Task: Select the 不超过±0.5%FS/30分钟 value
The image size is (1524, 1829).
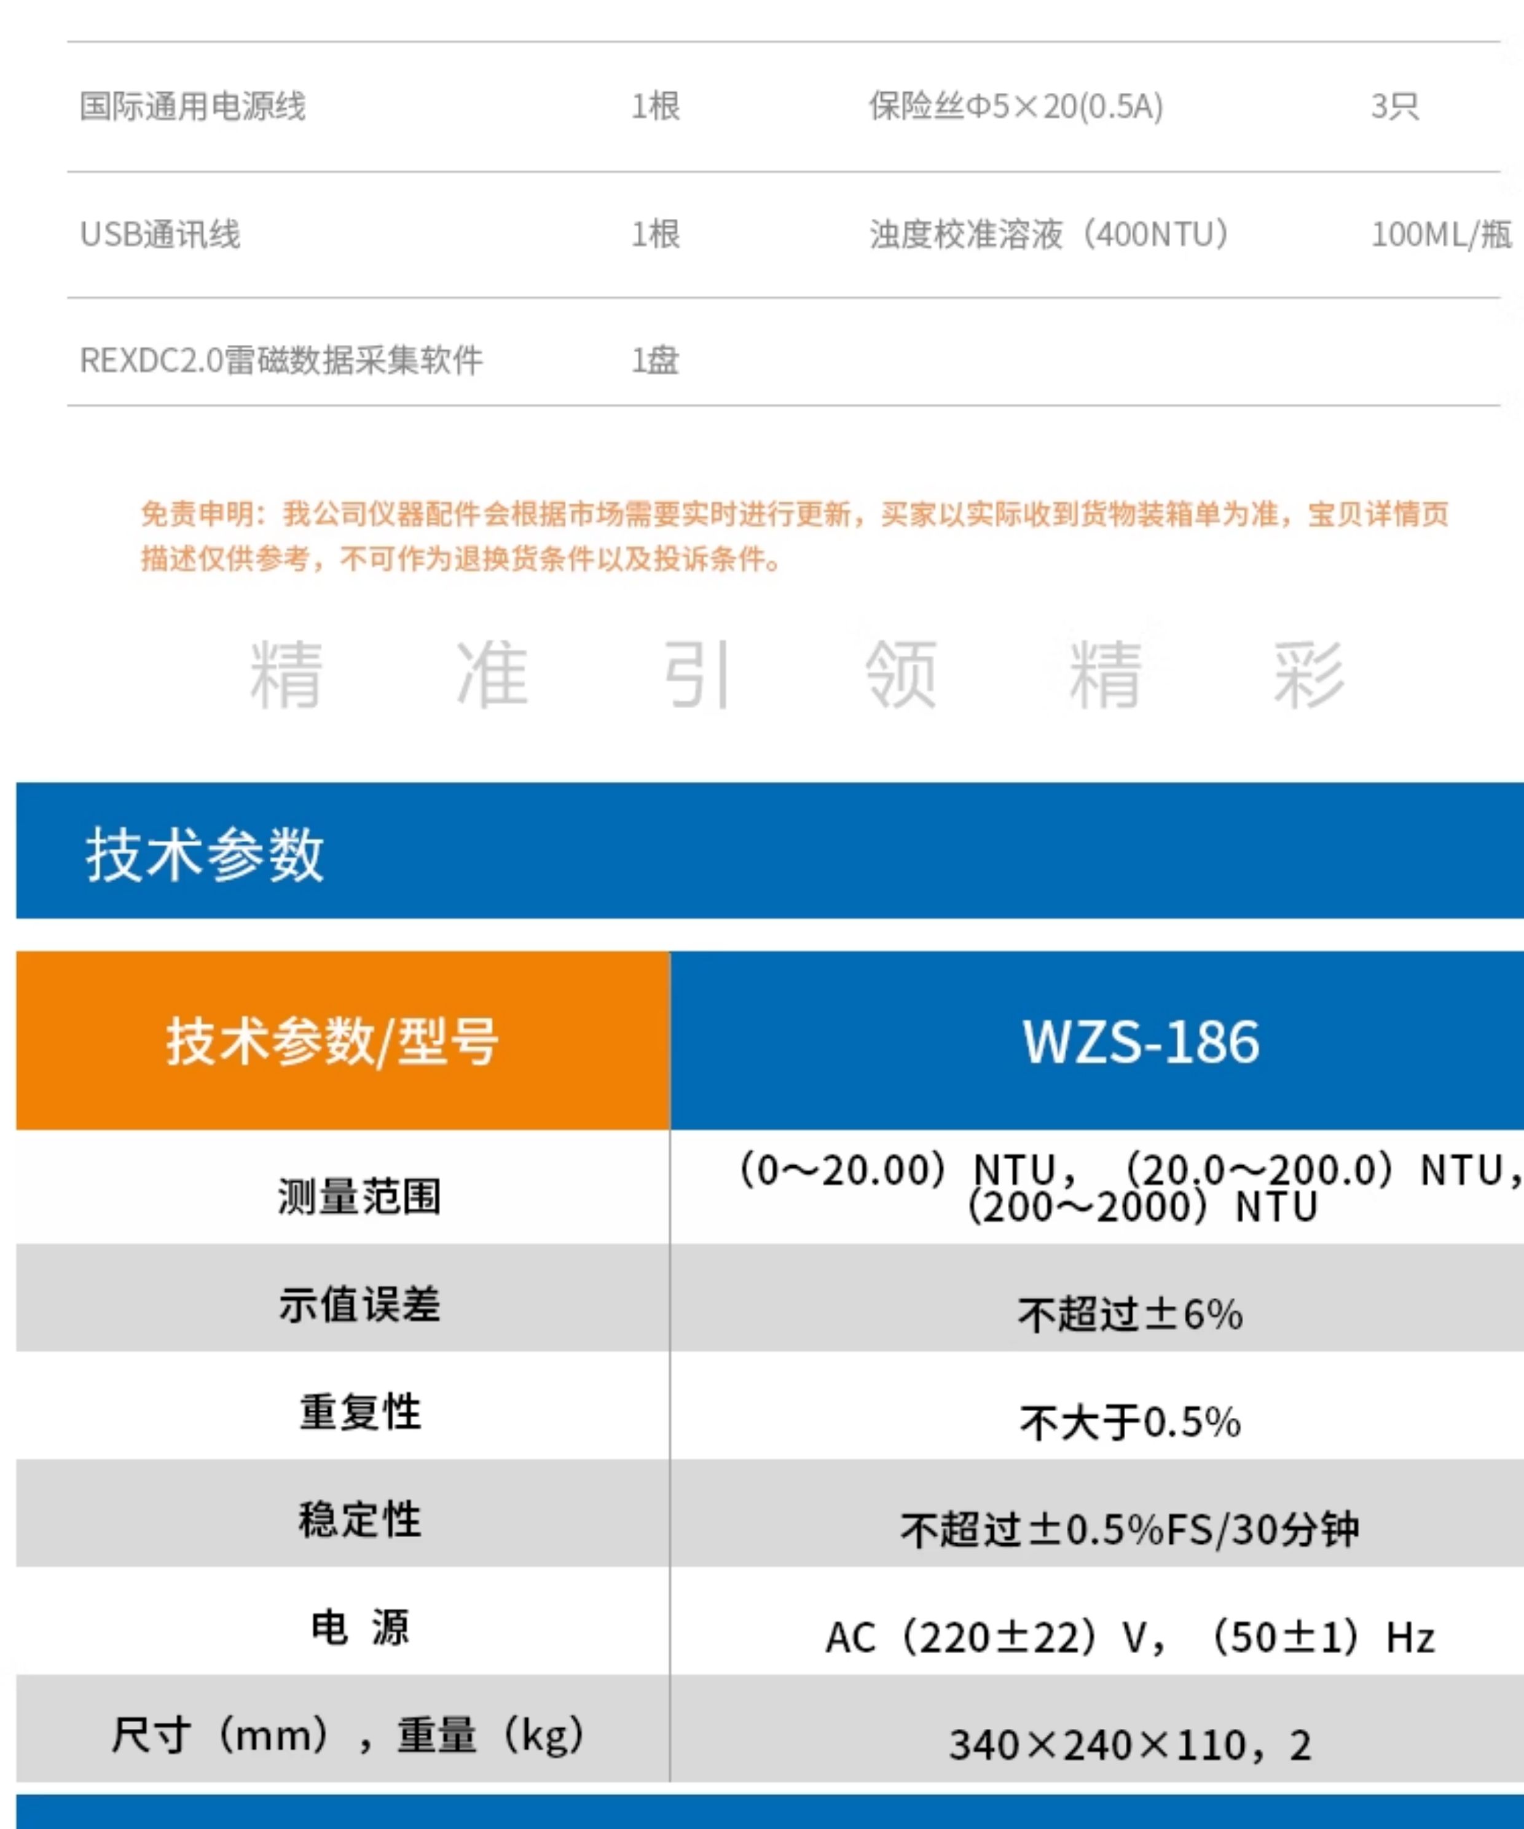Action: tap(1129, 1530)
